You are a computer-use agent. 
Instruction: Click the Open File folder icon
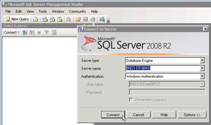point(78,19)
